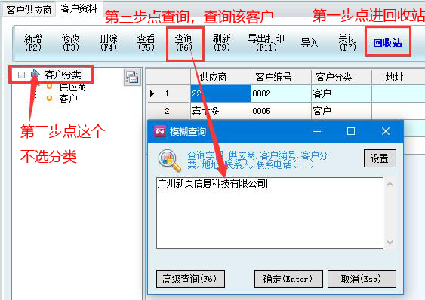The width and height of the screenshot is (425, 300).
Task: Switch to the 客户资料 tab
Action: tap(79, 8)
